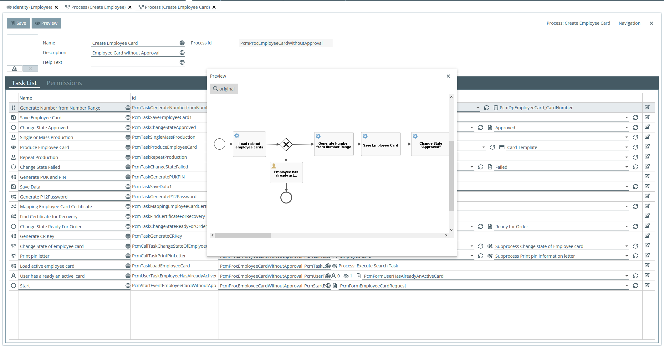Open the dropdown beside the Failed state
Viewport: 664px width, 356px height.
627,167
